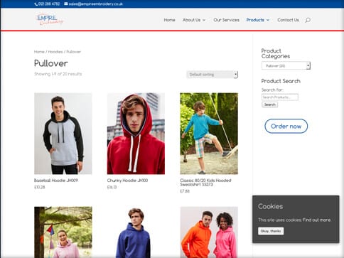Open the Contact Us page
The image size is (344, 258).
tap(288, 20)
